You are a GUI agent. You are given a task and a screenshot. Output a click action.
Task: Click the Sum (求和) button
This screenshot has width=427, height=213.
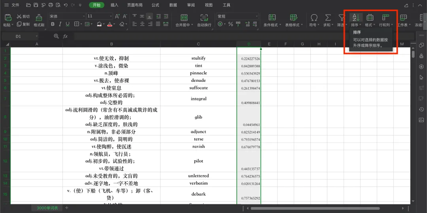pyautogui.click(x=328, y=21)
